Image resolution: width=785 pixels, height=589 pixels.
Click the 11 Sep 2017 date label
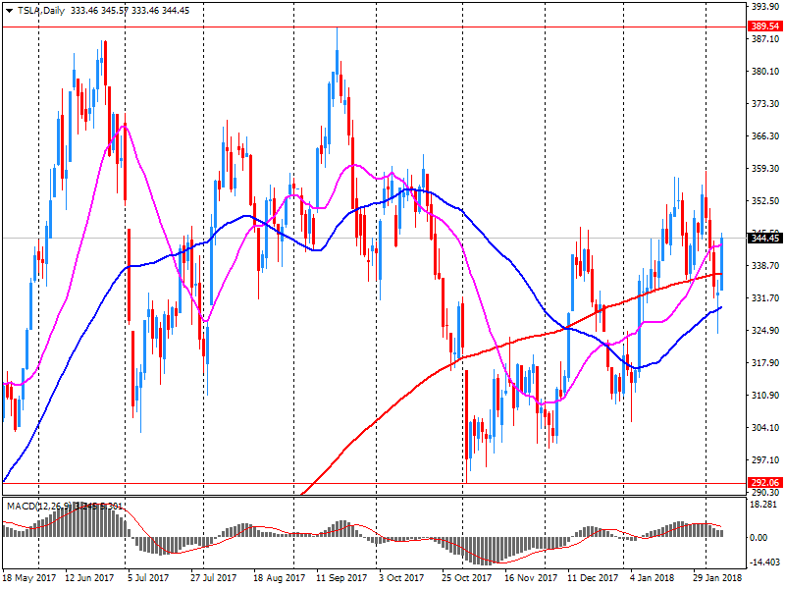[341, 578]
